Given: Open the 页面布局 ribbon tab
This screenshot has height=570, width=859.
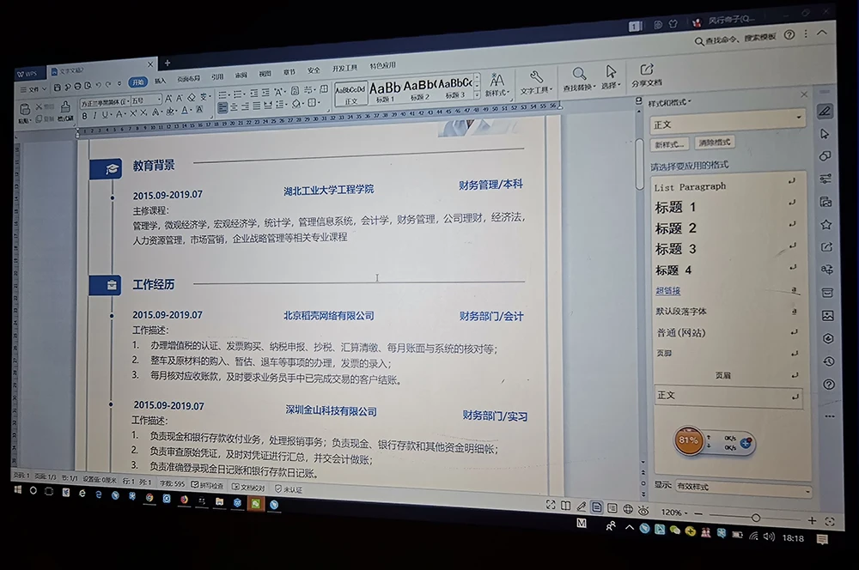Looking at the screenshot, I should point(188,79).
